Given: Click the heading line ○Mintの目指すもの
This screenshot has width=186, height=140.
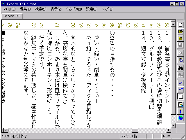Looking at the screenshot, I should point(112,63).
